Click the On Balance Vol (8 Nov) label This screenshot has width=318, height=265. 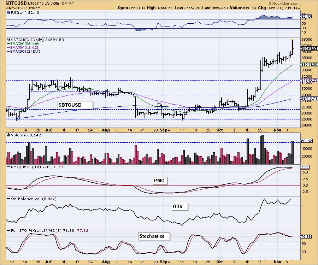(34, 199)
